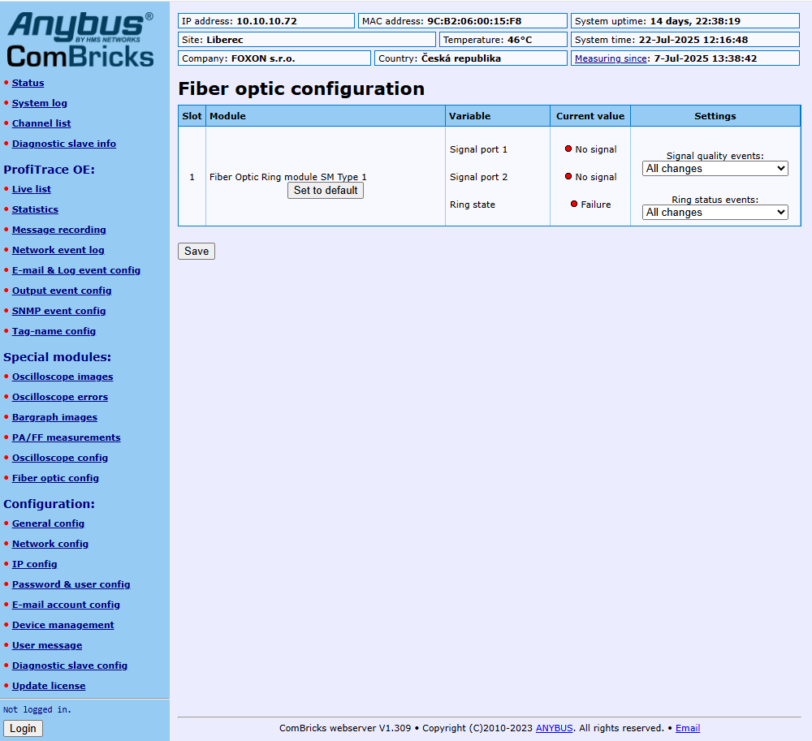Open PA/FF measurements page

click(67, 437)
